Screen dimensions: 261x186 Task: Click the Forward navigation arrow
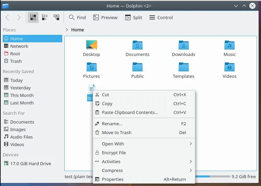click(x=19, y=17)
